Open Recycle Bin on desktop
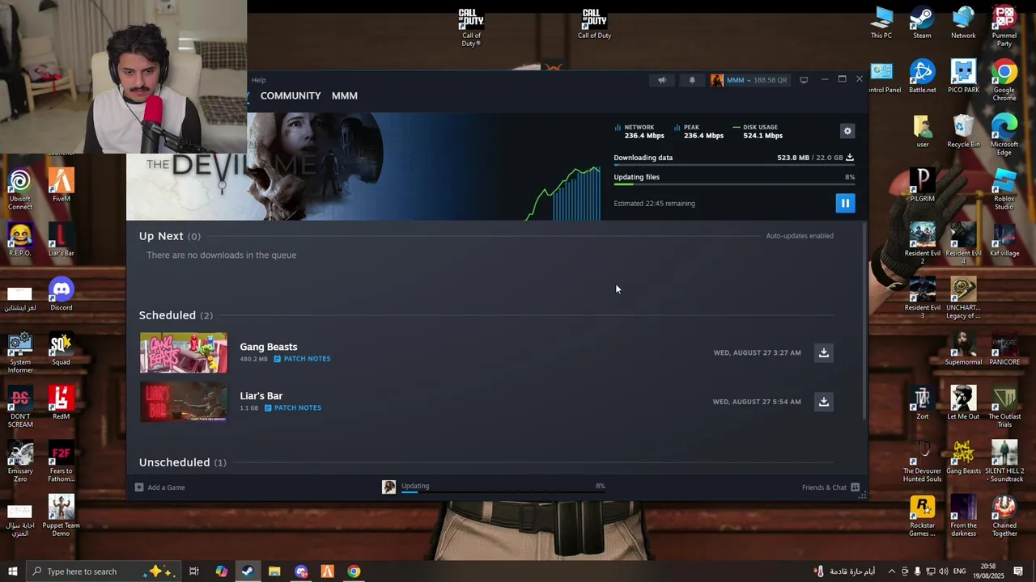Viewport: 1036px width, 582px height. tap(963, 132)
